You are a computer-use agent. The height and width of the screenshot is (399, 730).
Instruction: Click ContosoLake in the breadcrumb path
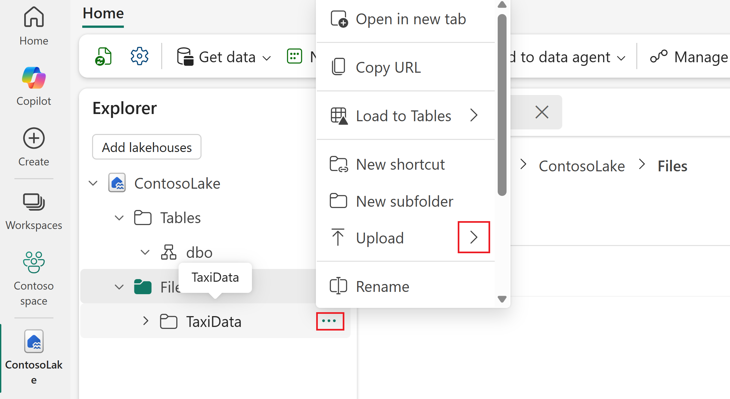click(x=582, y=166)
